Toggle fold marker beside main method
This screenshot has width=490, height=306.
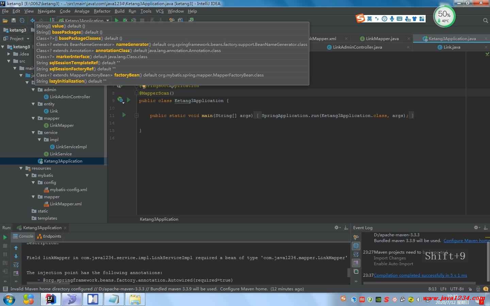point(136,116)
